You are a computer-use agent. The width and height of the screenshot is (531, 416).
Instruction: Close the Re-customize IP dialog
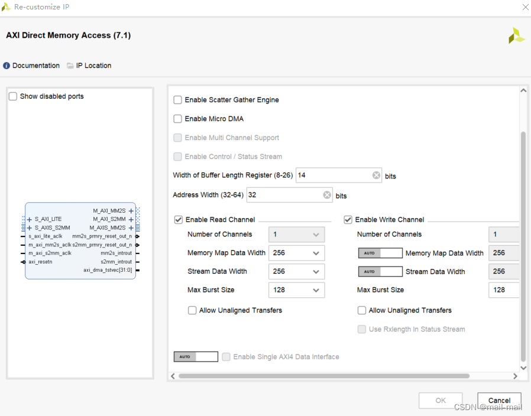click(525, 6)
